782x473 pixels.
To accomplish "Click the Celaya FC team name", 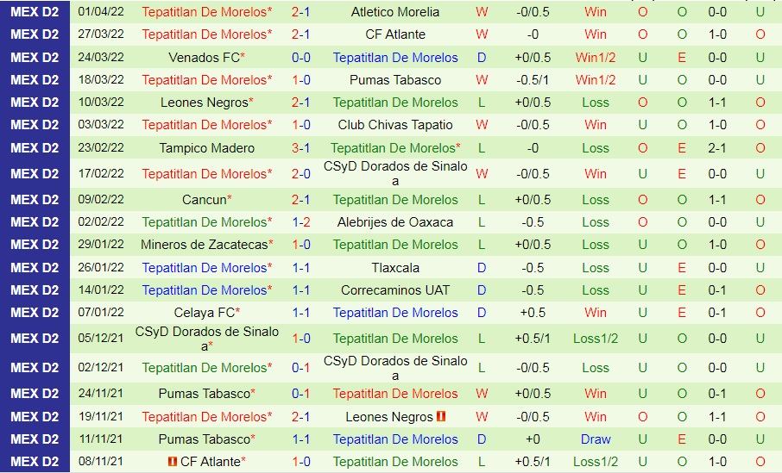I will click(204, 313).
